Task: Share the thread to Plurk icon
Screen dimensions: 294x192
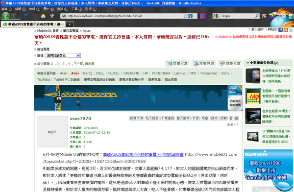Action: 286,30
